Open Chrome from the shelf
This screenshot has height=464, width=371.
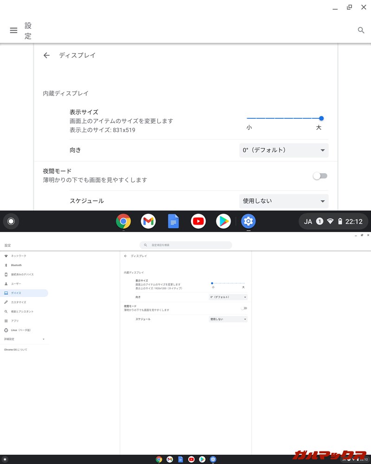pyautogui.click(x=123, y=221)
